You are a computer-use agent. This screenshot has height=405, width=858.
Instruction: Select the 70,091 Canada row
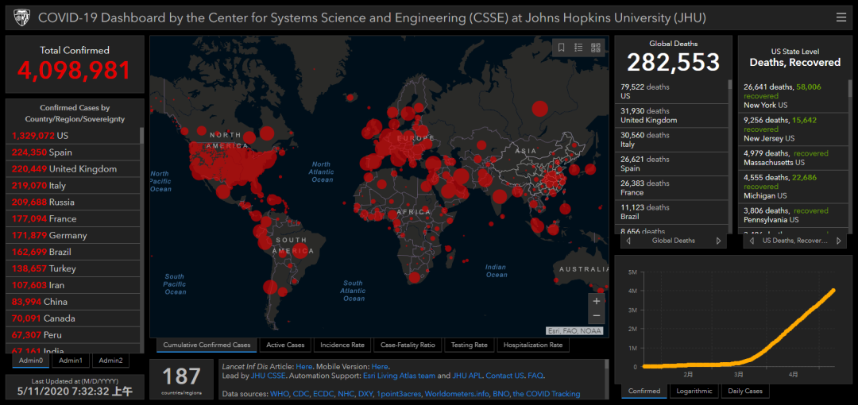tap(73, 318)
